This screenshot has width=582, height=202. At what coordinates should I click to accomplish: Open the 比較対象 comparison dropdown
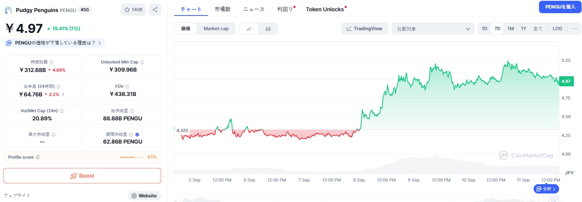pos(433,29)
